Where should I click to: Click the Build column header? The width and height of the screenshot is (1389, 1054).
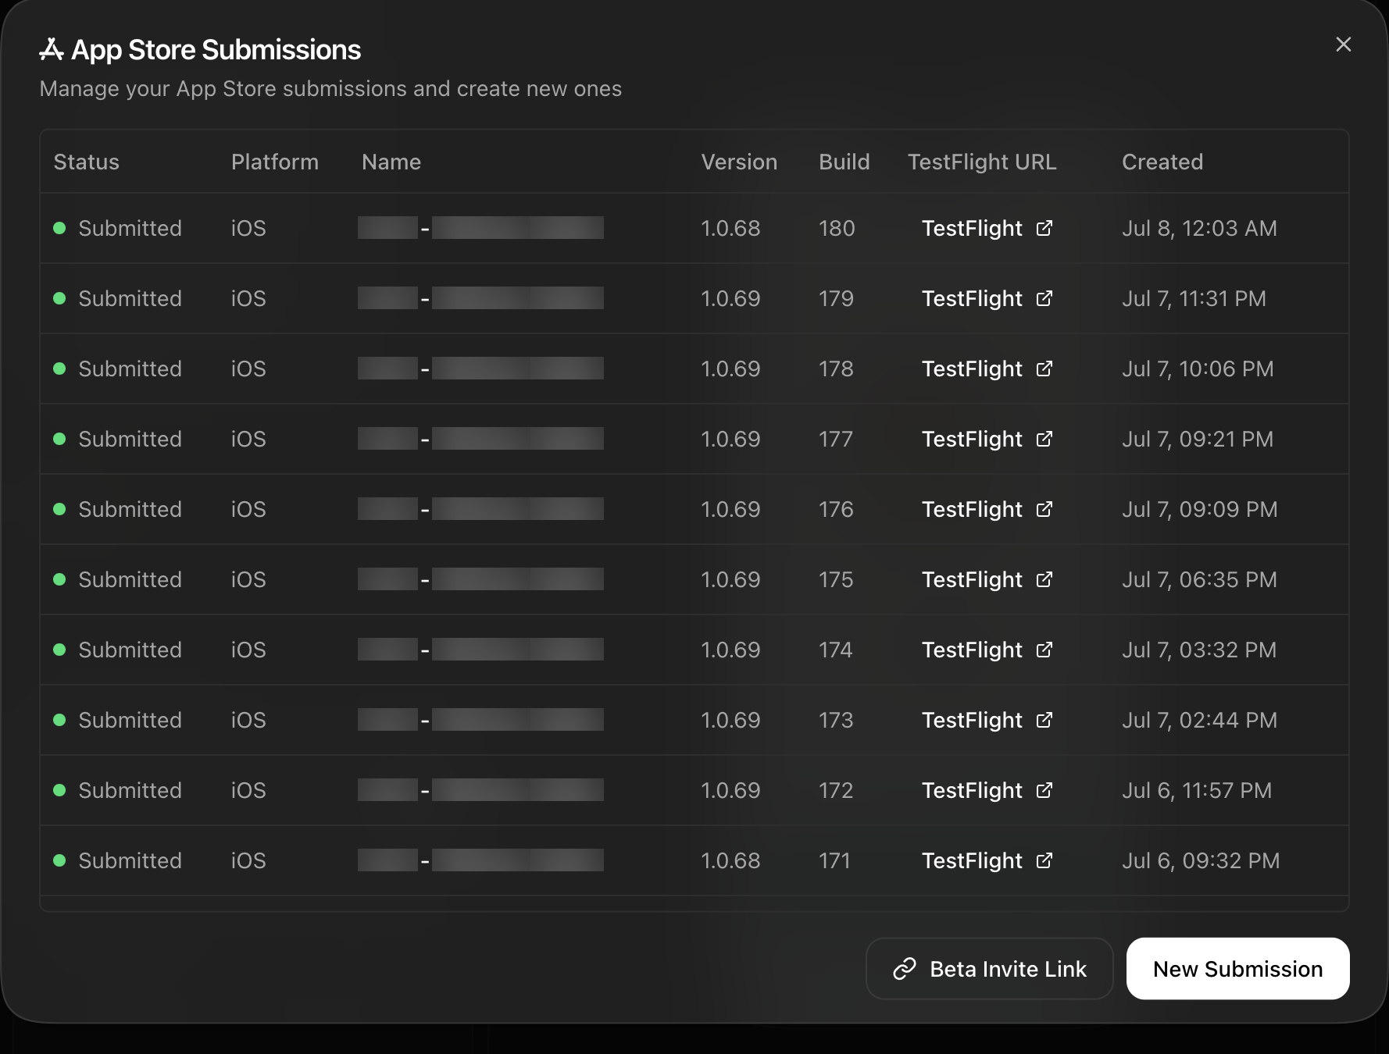(844, 162)
